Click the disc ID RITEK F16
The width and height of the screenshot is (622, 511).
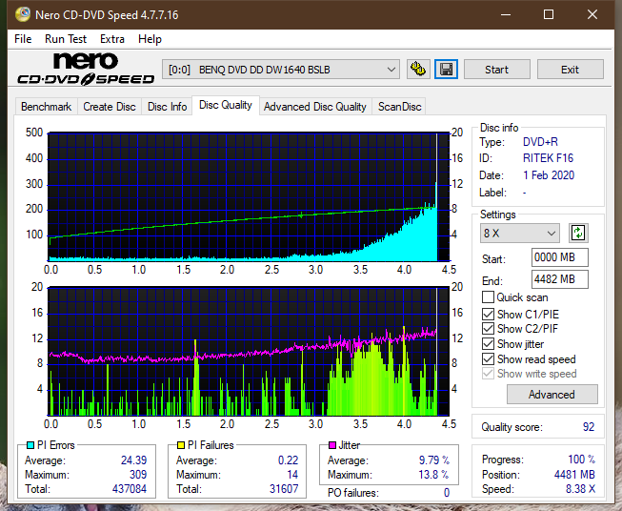click(549, 158)
